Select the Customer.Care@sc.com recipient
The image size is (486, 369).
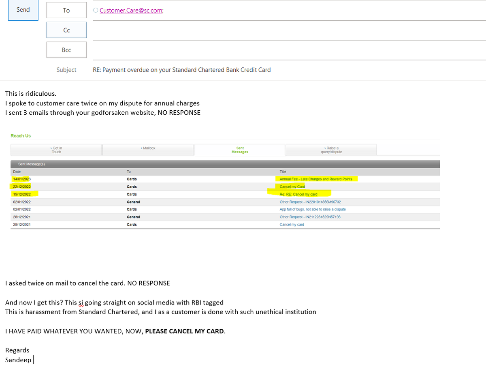pyautogui.click(x=131, y=11)
